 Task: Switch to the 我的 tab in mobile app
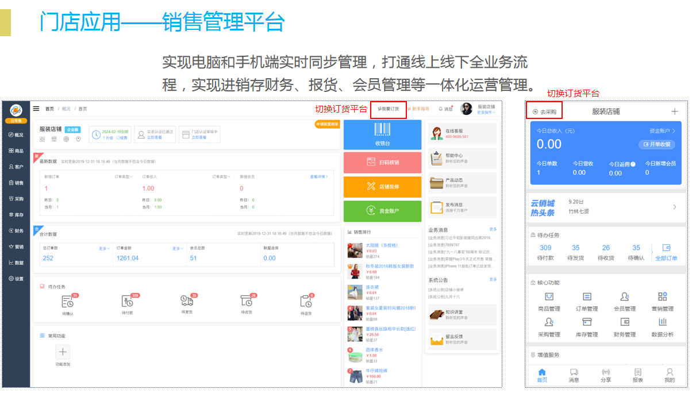pos(670,375)
